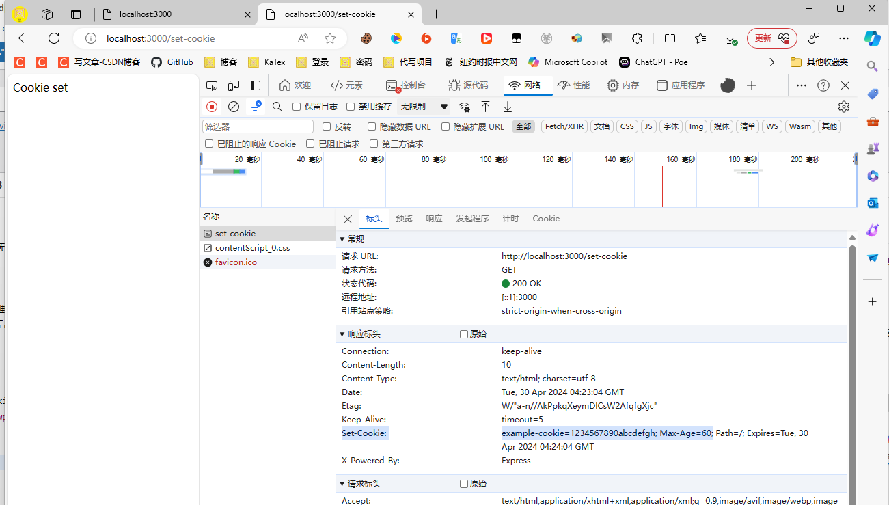Viewport: 889px width, 505px height.
Task: Click the 筛选器 filter input field
Action: coord(258,126)
